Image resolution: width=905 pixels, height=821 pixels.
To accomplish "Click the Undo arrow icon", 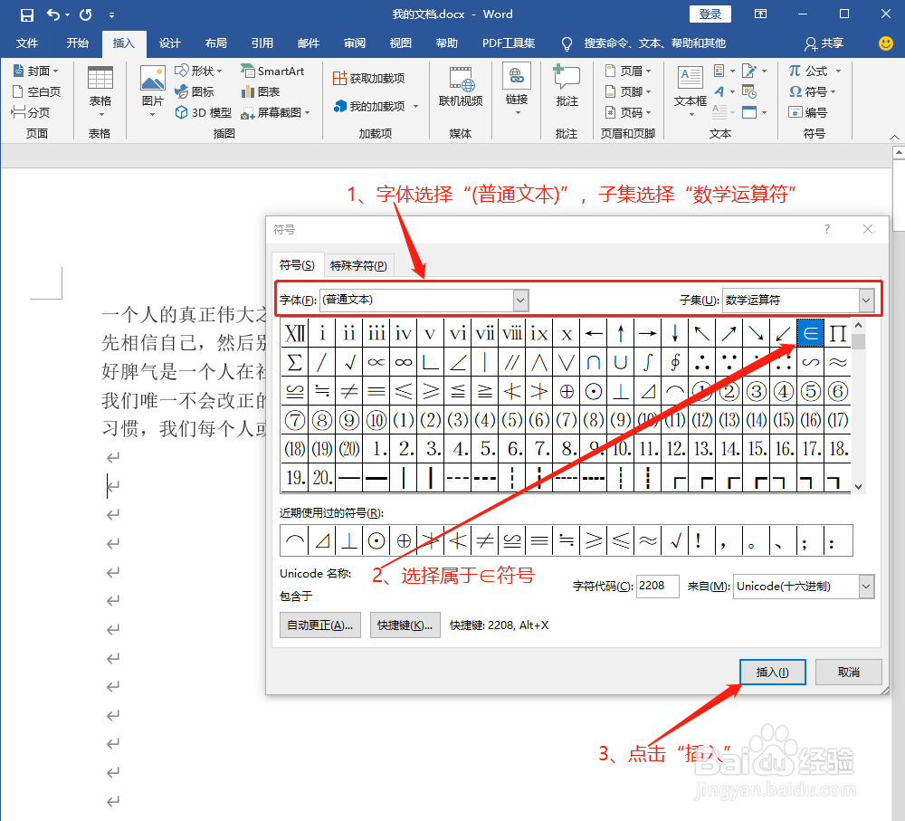I will tap(53, 14).
